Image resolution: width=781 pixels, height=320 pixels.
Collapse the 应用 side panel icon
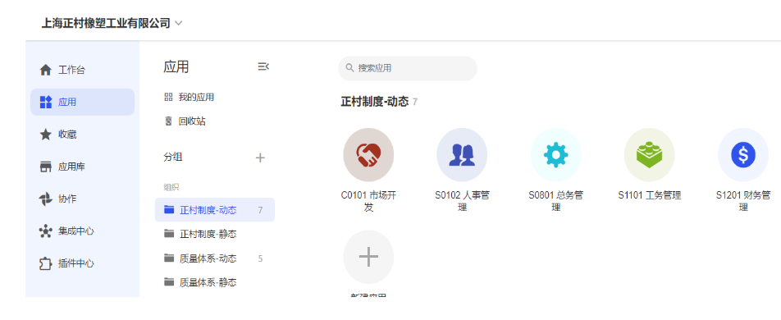[x=263, y=66]
